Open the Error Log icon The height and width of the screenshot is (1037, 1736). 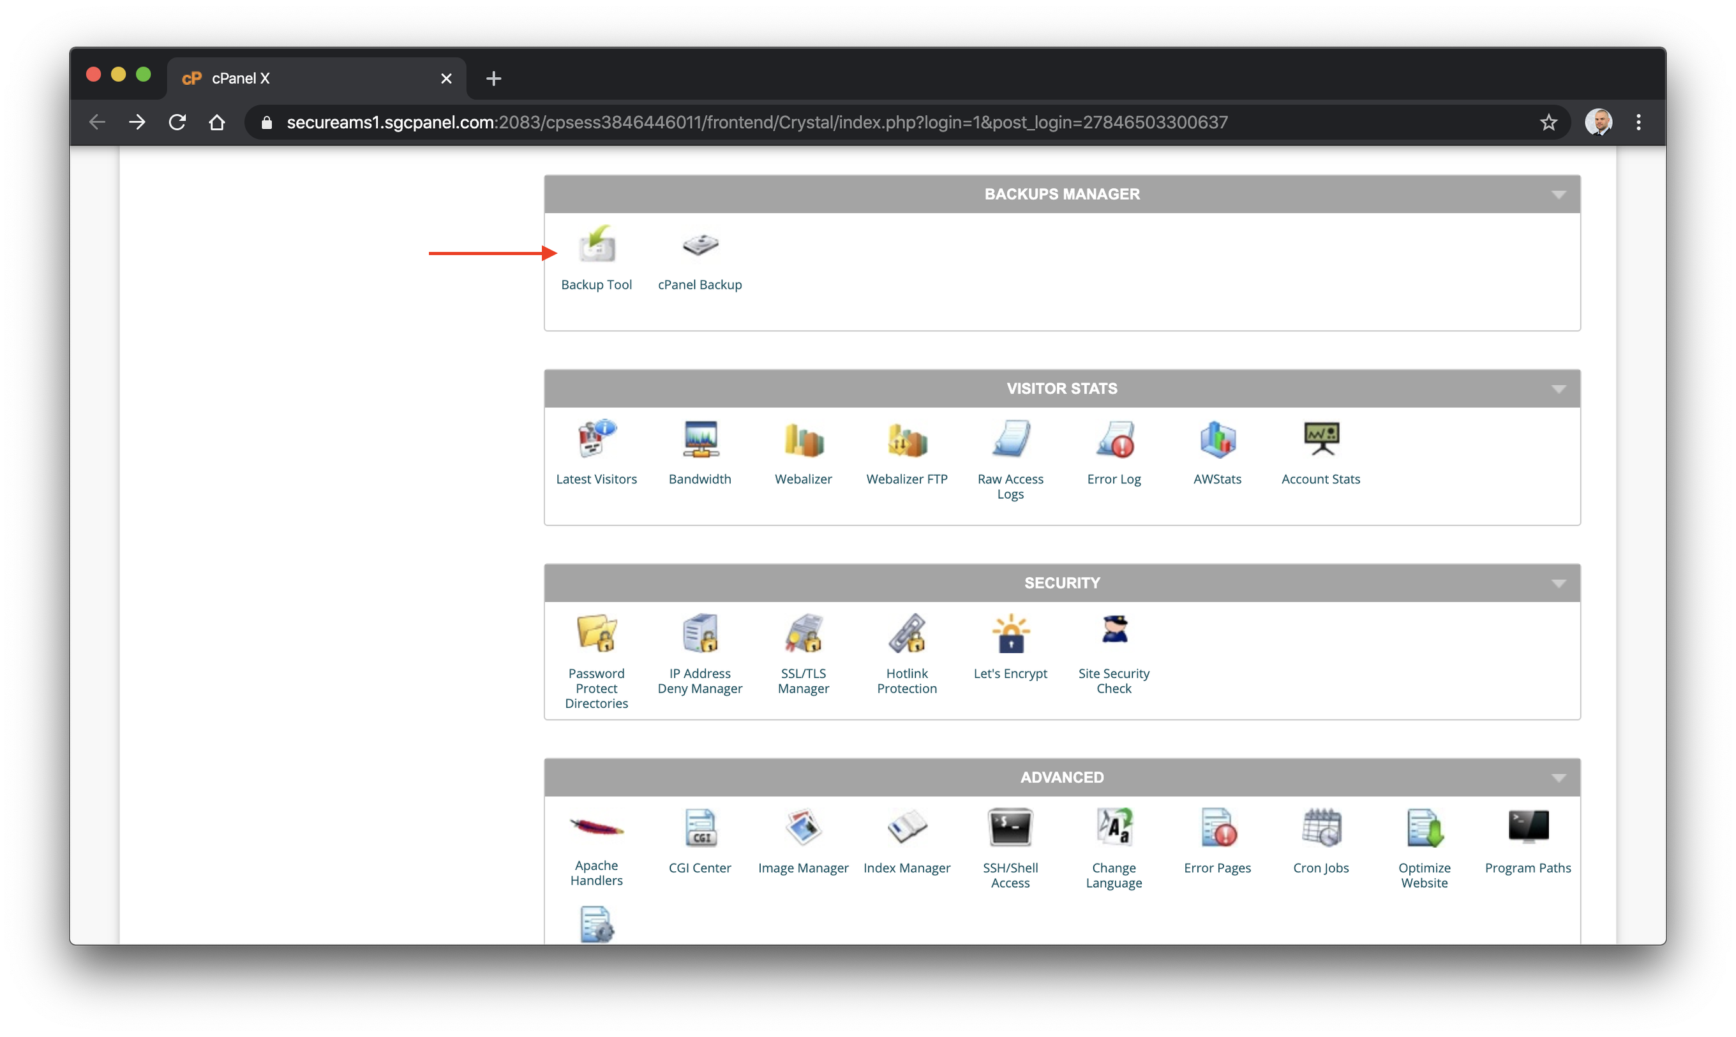1114,439
